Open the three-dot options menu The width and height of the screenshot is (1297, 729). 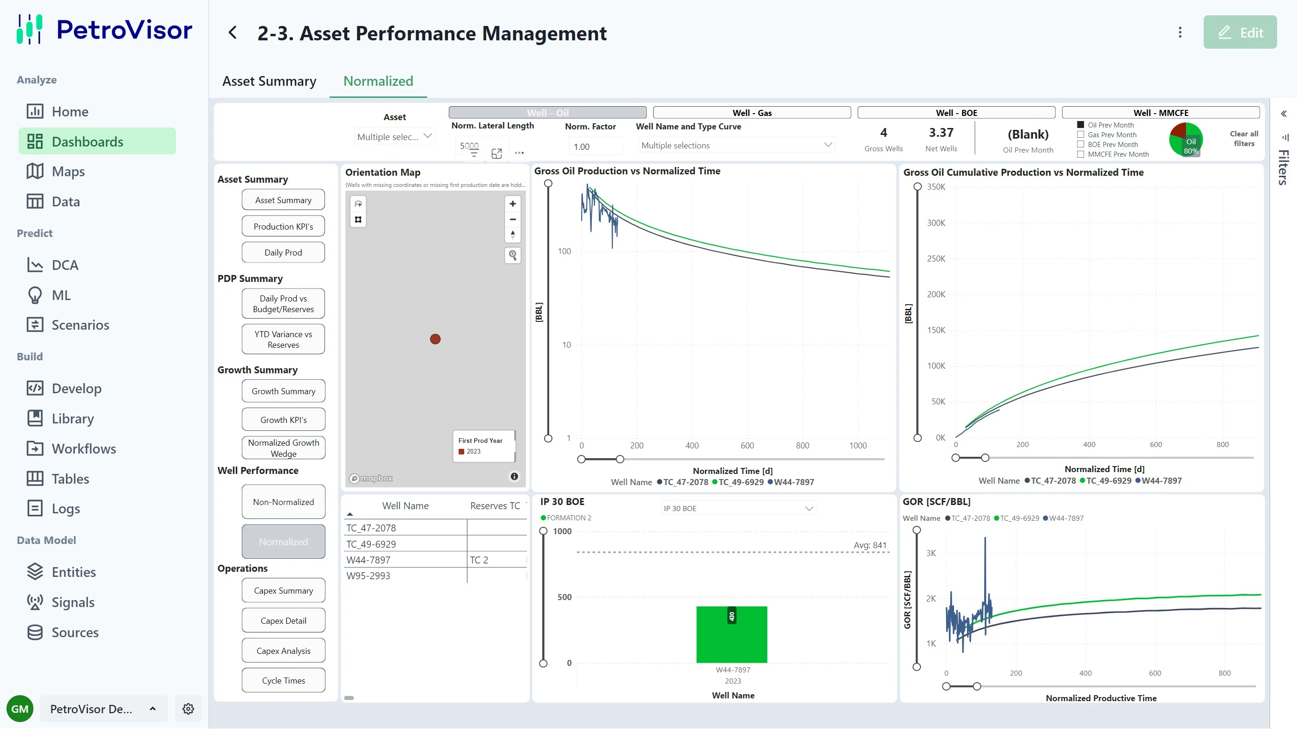(x=1180, y=33)
